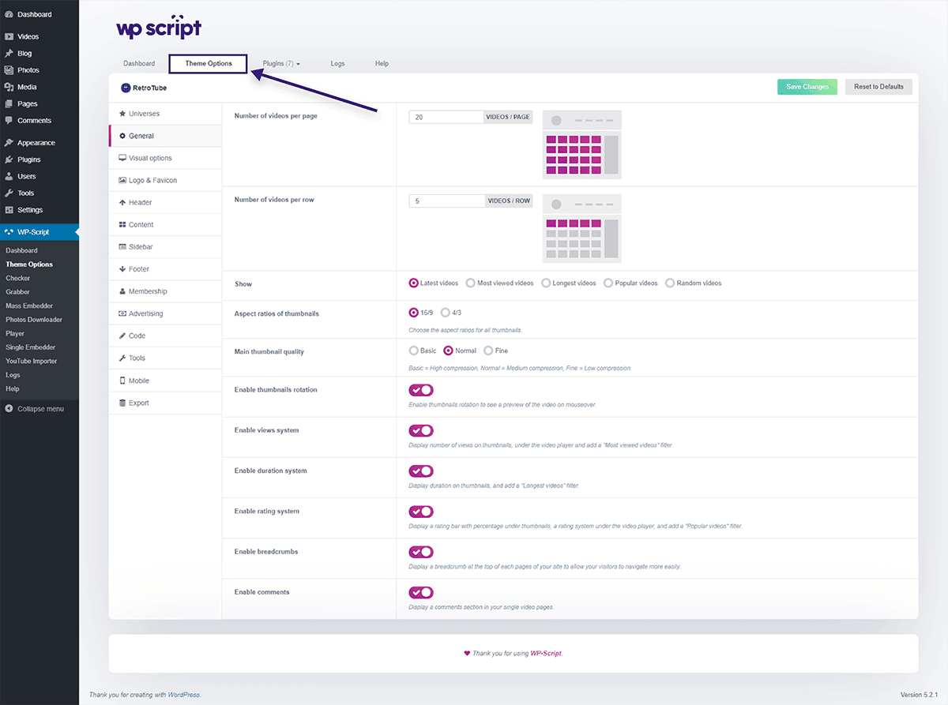Screen dimensions: 948x705
Task: Click the videos per page input field
Action: [x=446, y=117]
